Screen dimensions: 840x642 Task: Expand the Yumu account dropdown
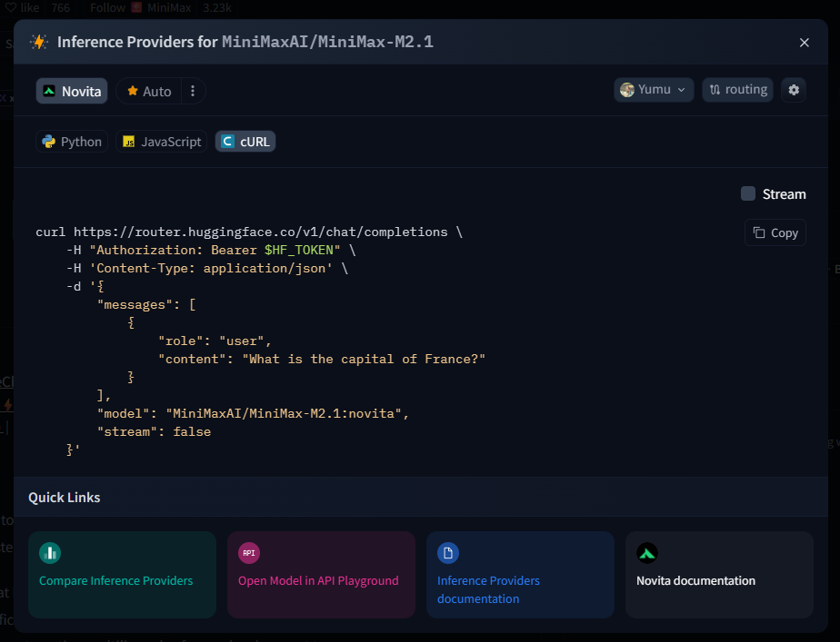pos(654,90)
